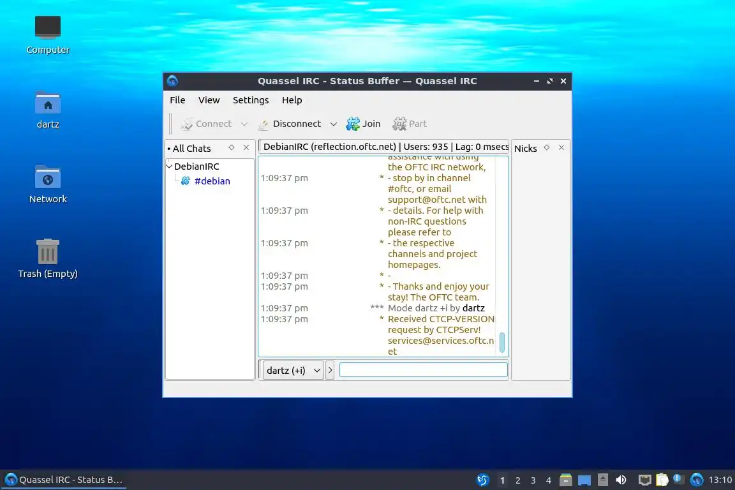Click the Part channel icon
735x490 pixels.
point(399,124)
